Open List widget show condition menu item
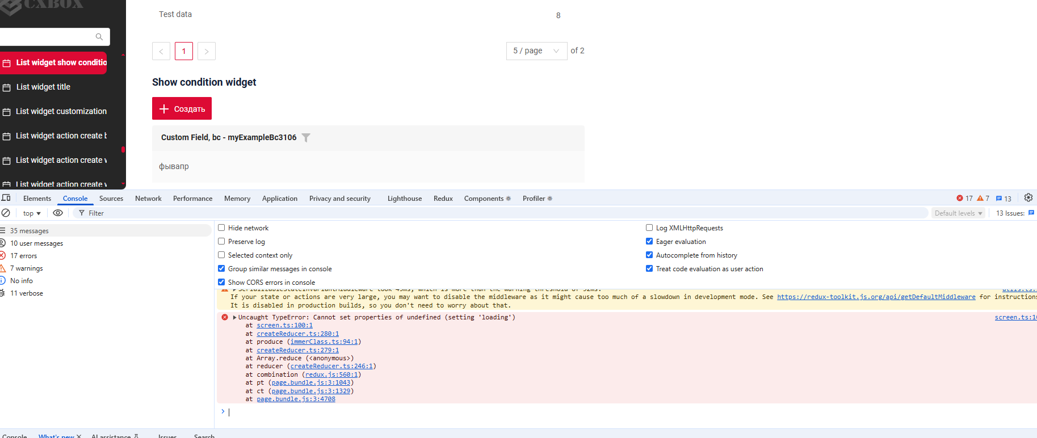1037x438 pixels. click(53, 63)
